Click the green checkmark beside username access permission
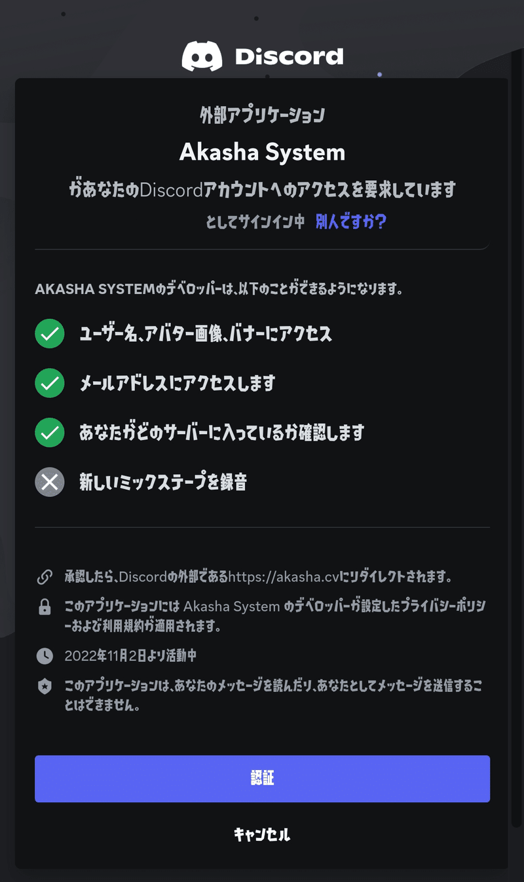Screen dimensions: 524x882 (x=50, y=333)
